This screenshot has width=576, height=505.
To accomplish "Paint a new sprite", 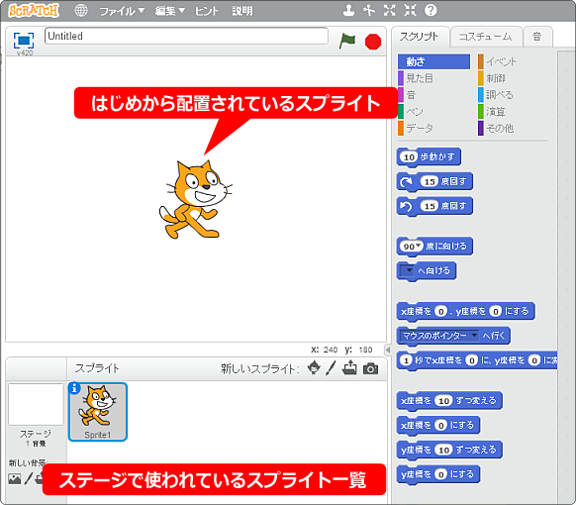I will click(x=331, y=368).
